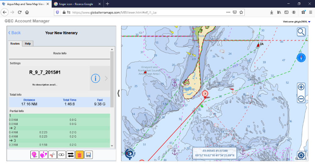Expand the R_9_7_2015#1 route details chevron
This screenshot has width=315, height=167.
106,78
